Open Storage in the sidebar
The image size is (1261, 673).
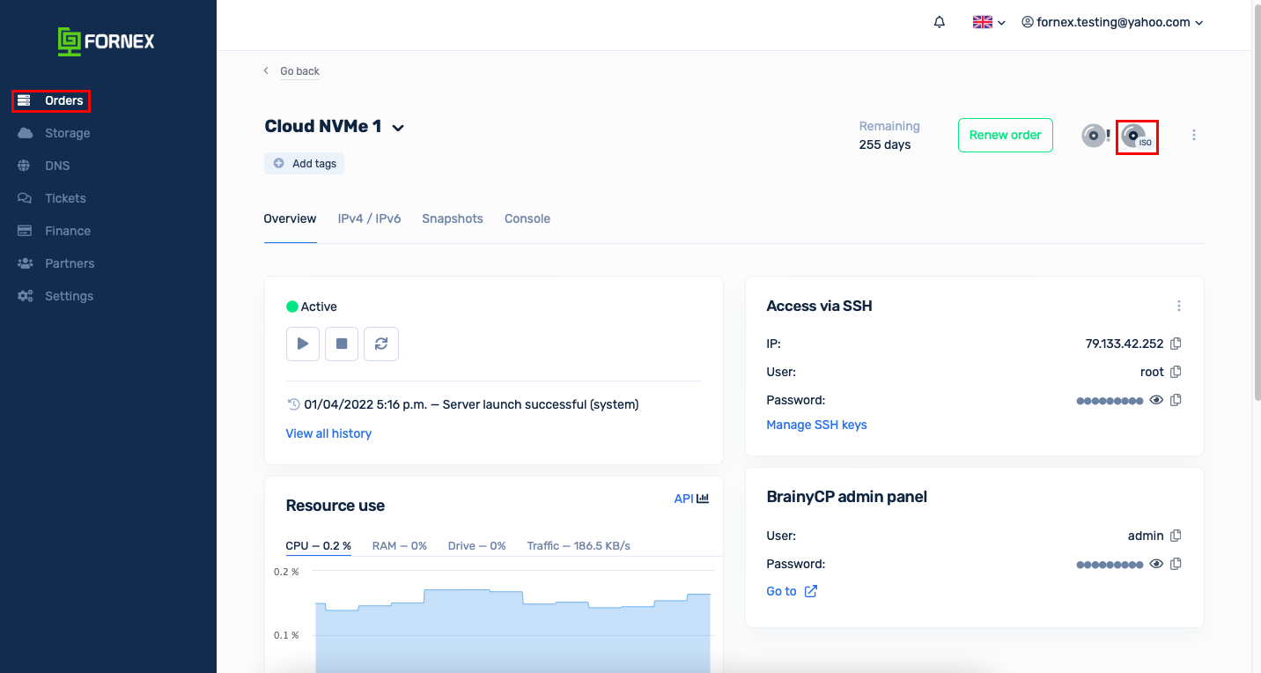click(55, 133)
